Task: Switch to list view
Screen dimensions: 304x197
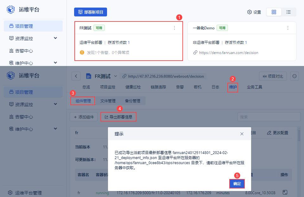Action: point(288,12)
